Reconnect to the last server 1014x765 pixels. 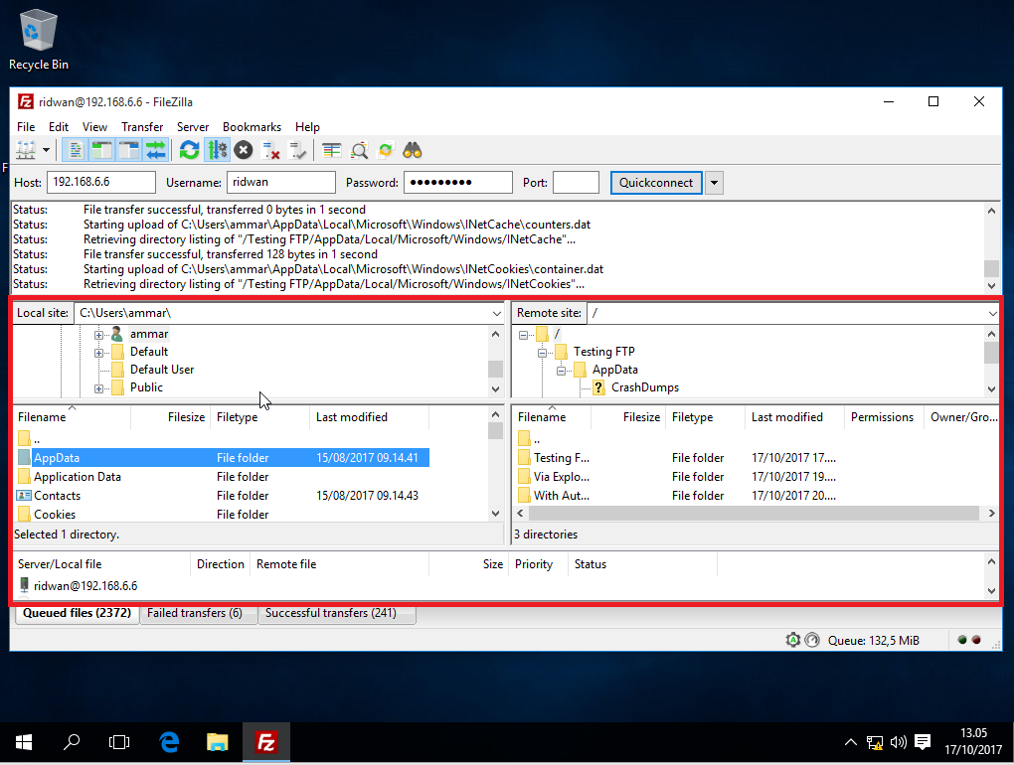(297, 151)
